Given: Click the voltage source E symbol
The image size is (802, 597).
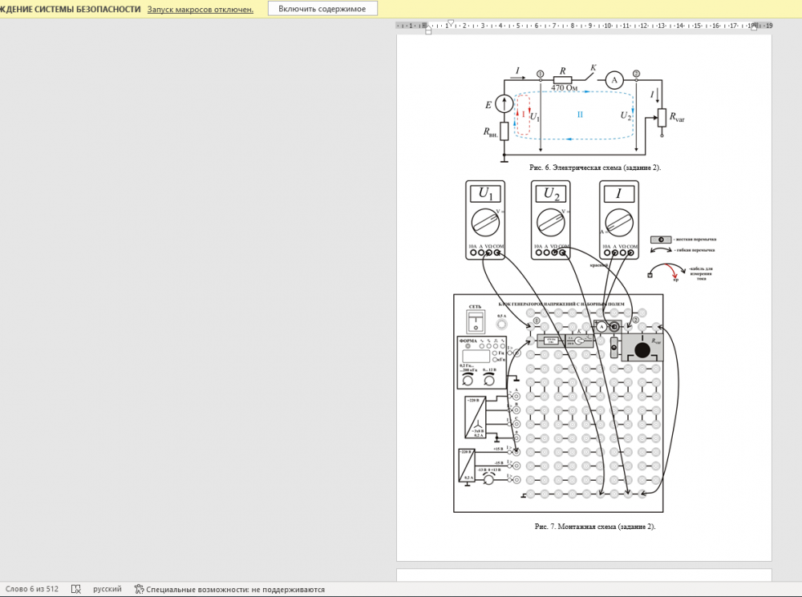Looking at the screenshot, I should [504, 104].
